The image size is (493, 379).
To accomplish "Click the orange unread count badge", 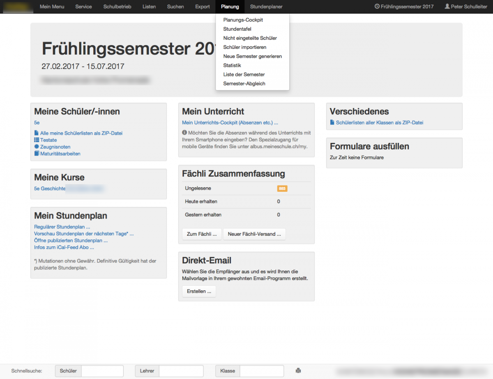I will (x=282, y=188).
